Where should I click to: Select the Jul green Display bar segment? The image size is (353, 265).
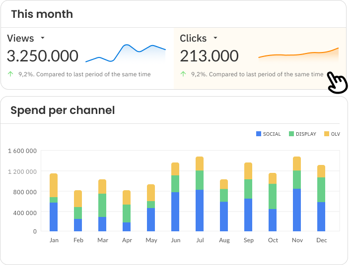(200, 180)
